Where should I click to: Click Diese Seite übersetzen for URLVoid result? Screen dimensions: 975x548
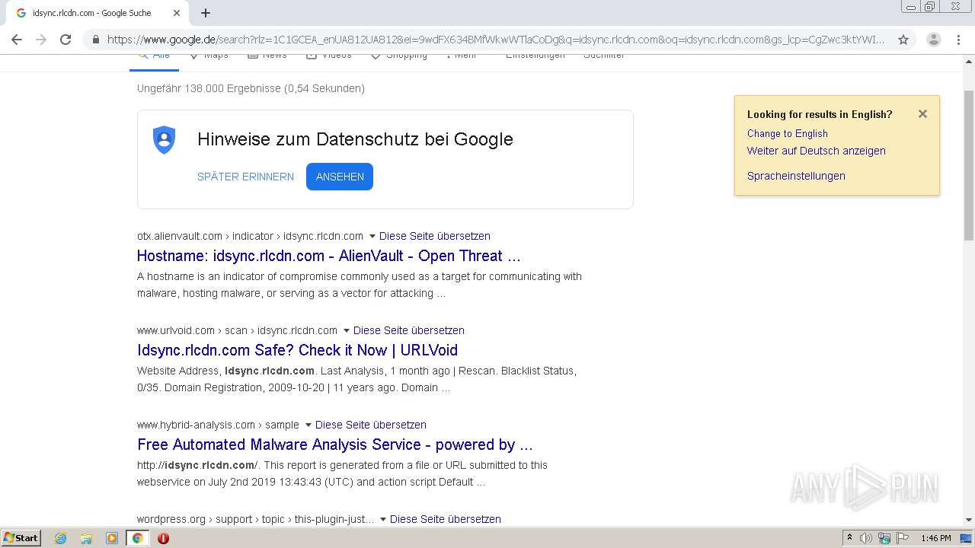point(409,330)
